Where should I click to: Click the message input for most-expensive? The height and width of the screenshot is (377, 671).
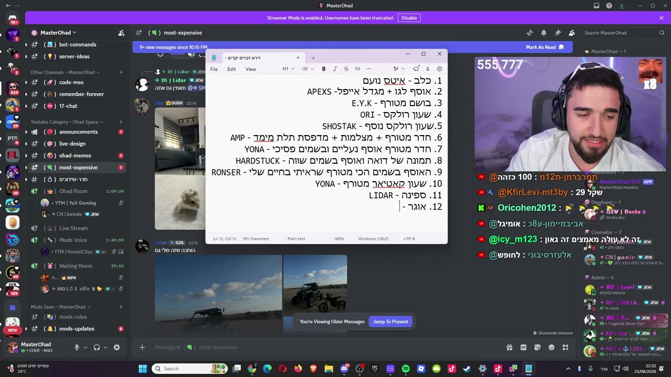(x=325, y=347)
